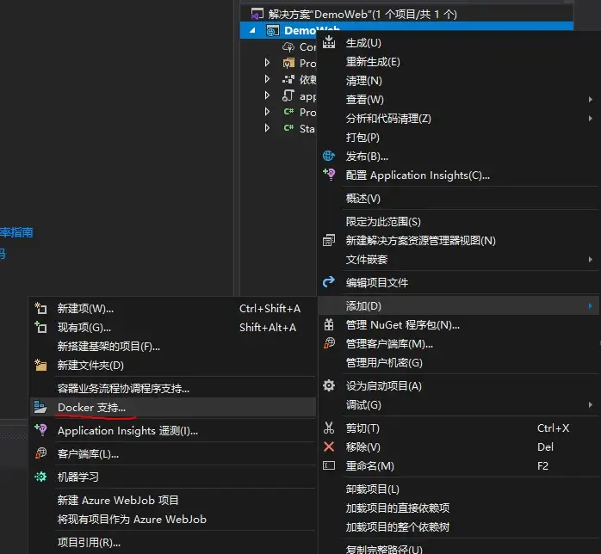The height and width of the screenshot is (554, 601).
Task: Click the solution icon beside 解决方案"DemoWeb"
Action: click(x=257, y=14)
